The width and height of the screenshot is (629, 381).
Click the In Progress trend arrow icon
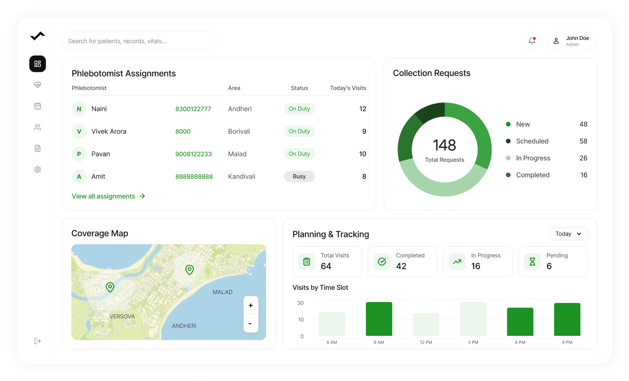click(457, 262)
